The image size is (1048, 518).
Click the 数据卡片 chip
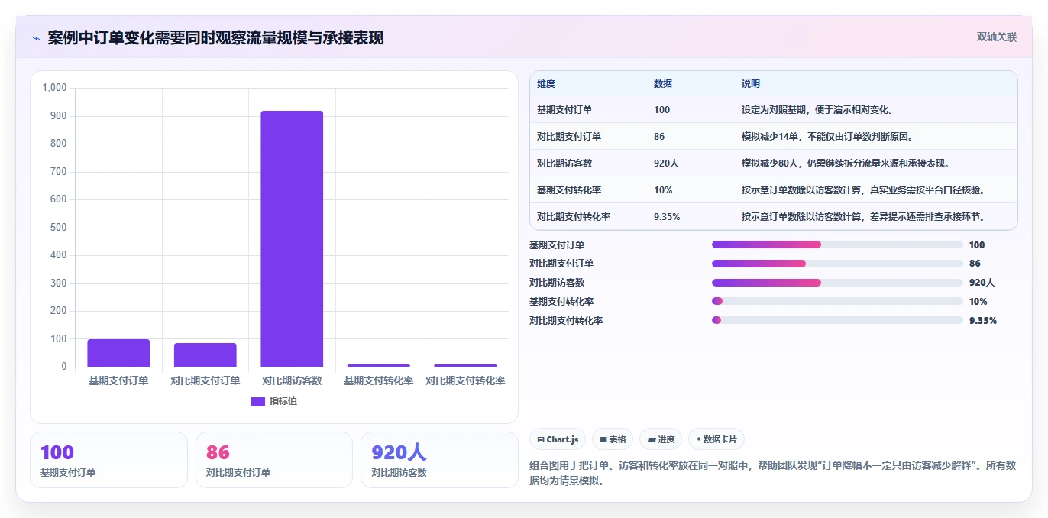(x=716, y=439)
